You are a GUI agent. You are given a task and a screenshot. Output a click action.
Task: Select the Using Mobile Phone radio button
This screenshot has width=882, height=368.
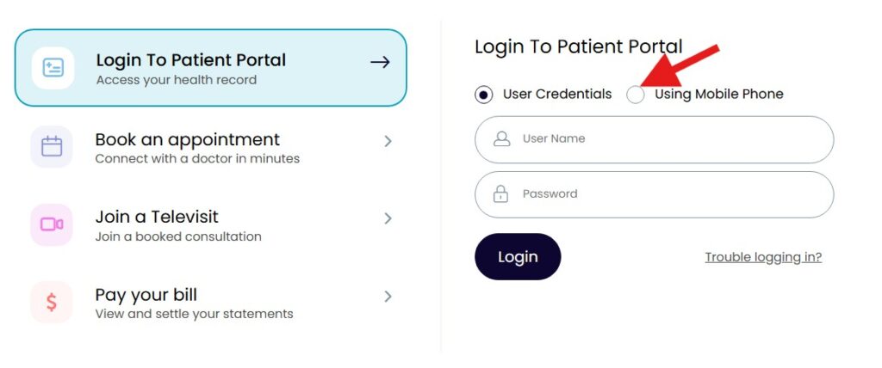pyautogui.click(x=636, y=95)
